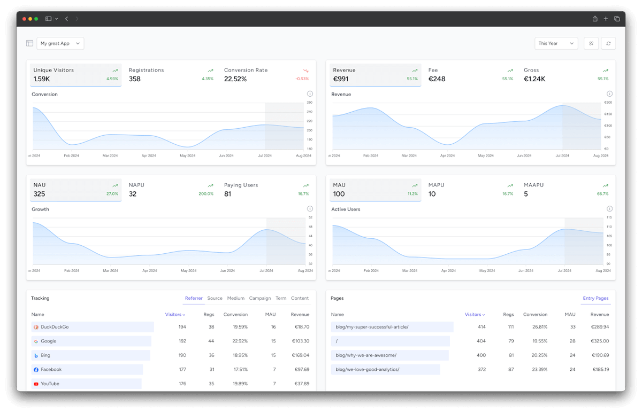Open the This Year date range dropdown
This screenshot has height=413, width=642.
(x=556, y=43)
